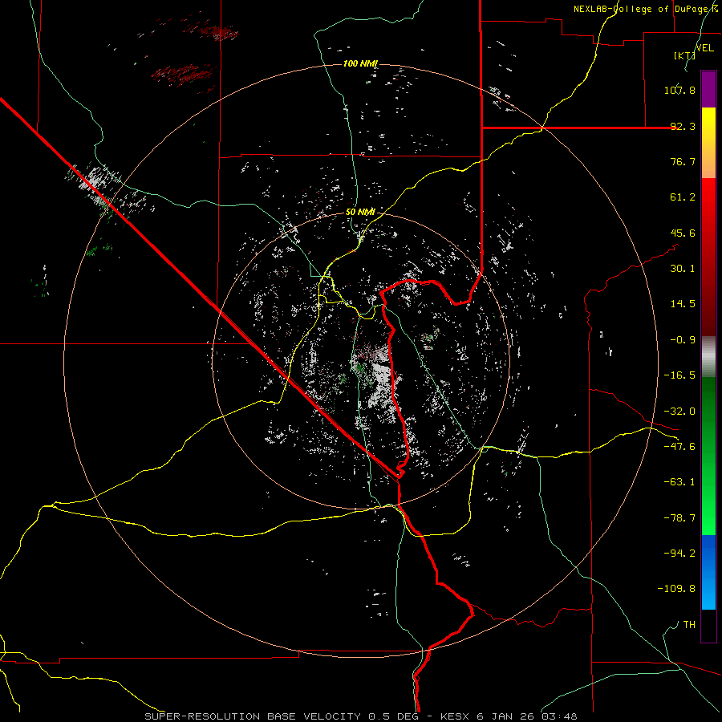722x722 pixels.
Task: Click the VEL legend title
Action: 705,48
